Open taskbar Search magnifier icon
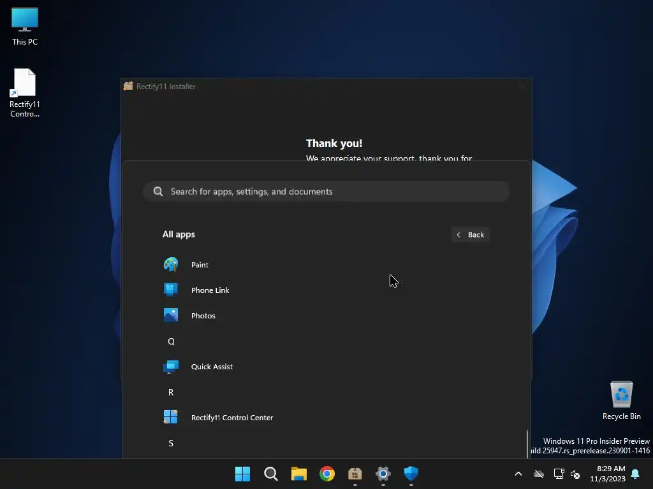Viewport: 653px width, 489px height. tap(270, 474)
